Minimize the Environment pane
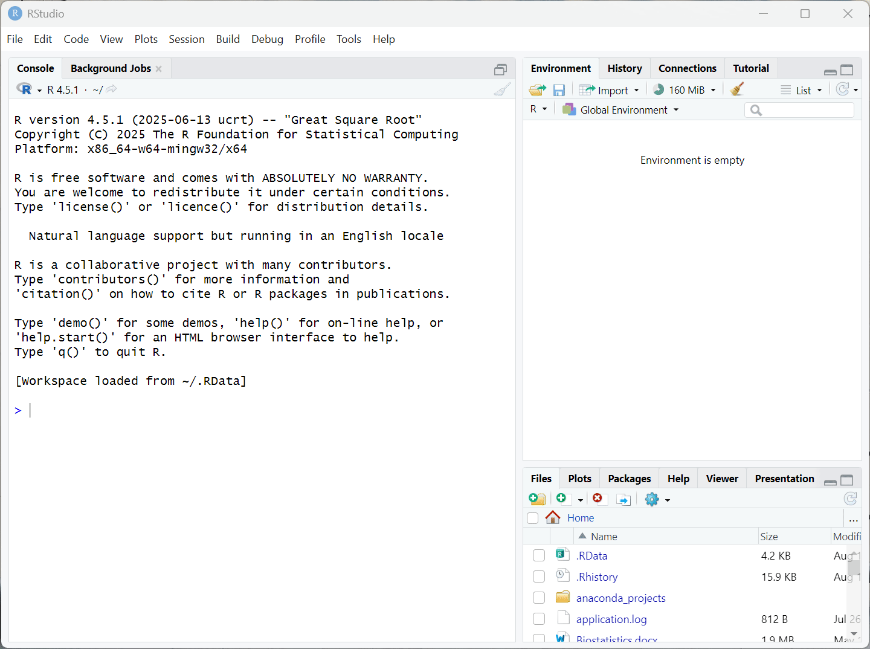Viewport: 870px width, 649px height. pos(830,72)
